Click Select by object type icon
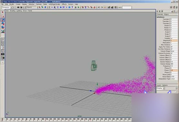The image size is (179, 122). [42, 7]
